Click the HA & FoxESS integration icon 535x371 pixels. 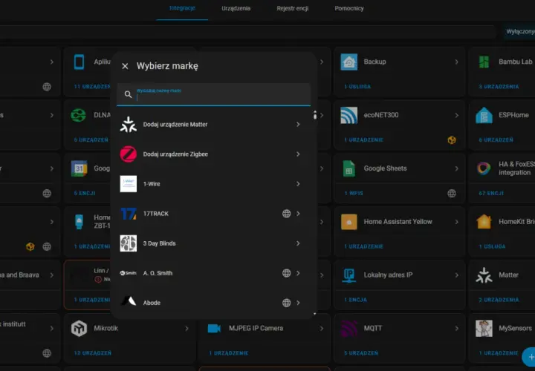pyautogui.click(x=484, y=168)
